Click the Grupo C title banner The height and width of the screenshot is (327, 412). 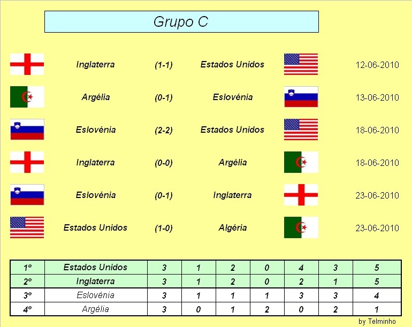click(x=181, y=22)
